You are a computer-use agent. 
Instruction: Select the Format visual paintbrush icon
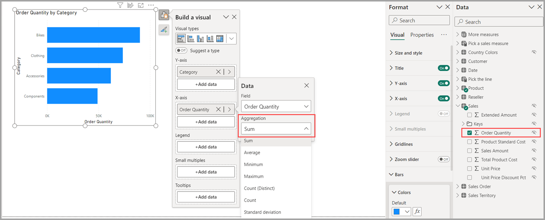coord(164,30)
